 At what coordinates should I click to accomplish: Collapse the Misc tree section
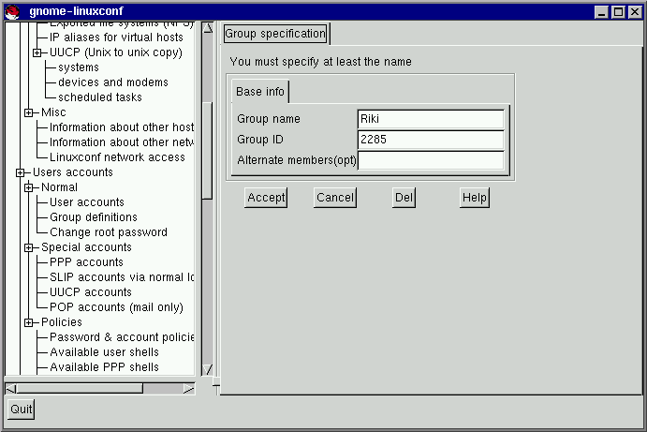point(28,112)
